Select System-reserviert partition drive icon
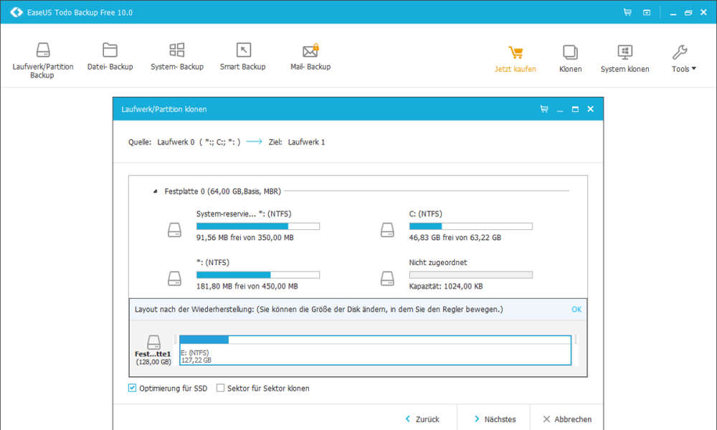The height and width of the screenshot is (430, 717). coord(174,230)
